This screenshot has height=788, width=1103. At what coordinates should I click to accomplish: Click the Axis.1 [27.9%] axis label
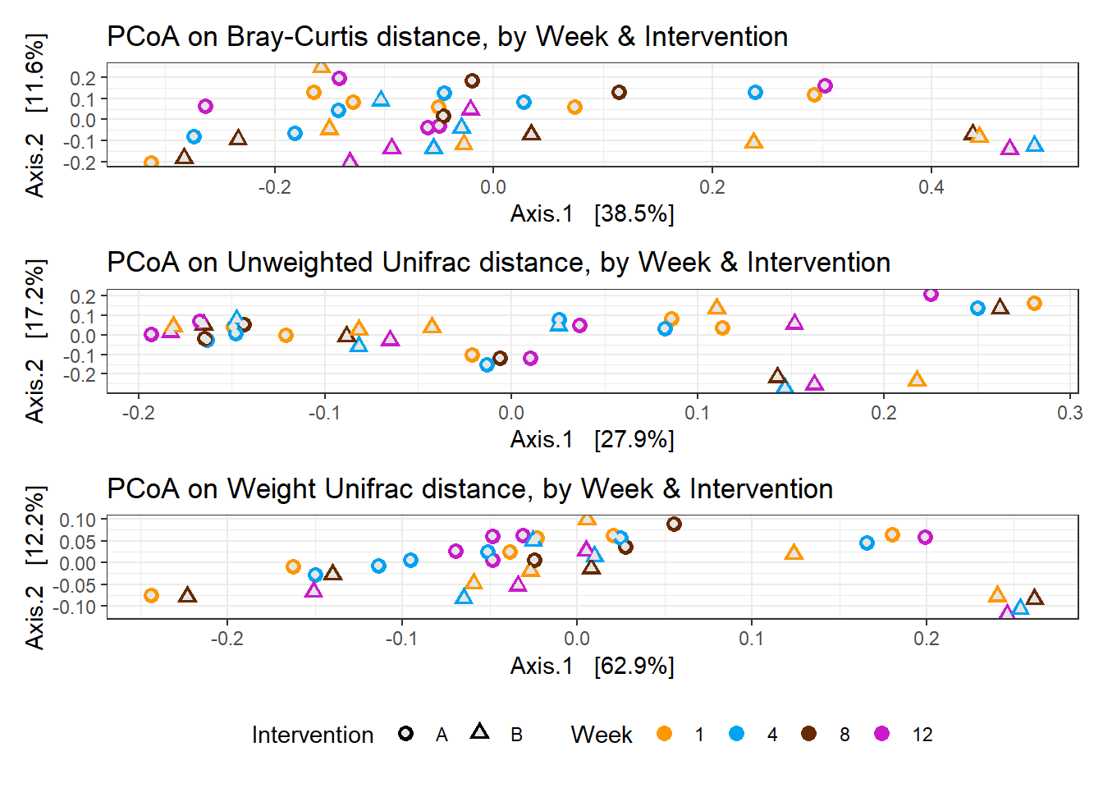(x=592, y=440)
